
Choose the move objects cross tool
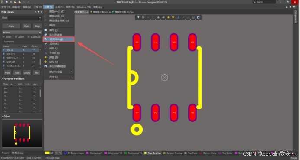148,17
